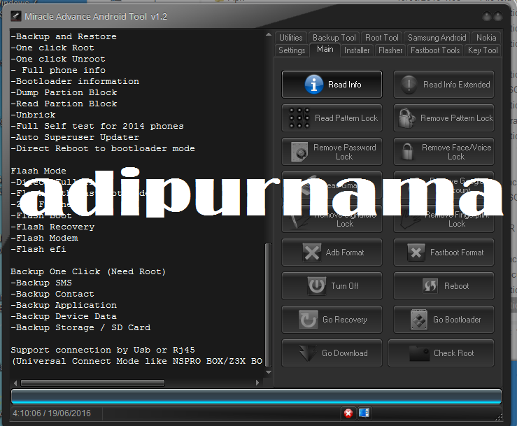This screenshot has width=517, height=426.
Task: Click the horizontal scrollbar thumb under log
Action: click(92, 383)
